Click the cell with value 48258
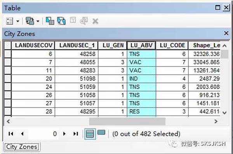 [x=77, y=54]
